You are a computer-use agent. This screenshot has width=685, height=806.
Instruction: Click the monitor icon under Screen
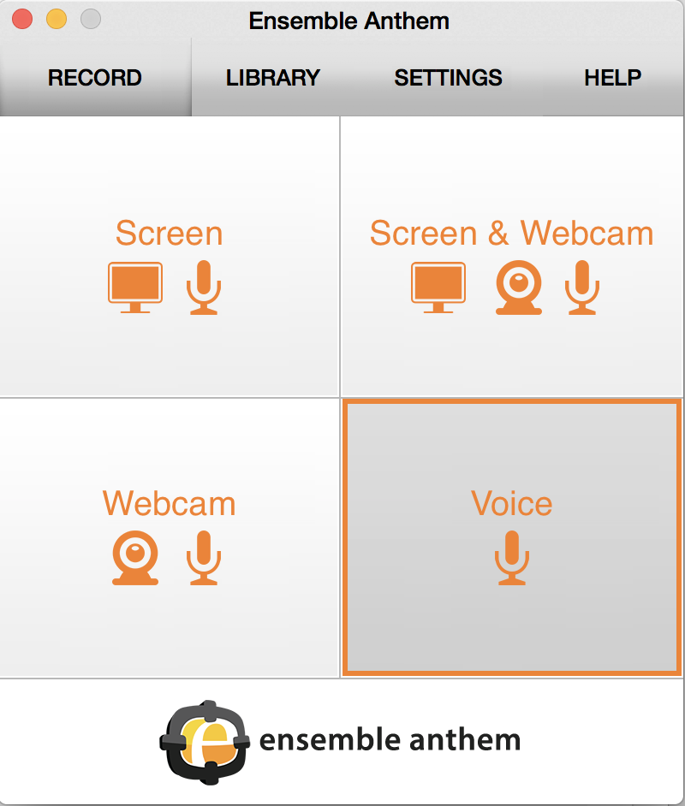pos(135,287)
